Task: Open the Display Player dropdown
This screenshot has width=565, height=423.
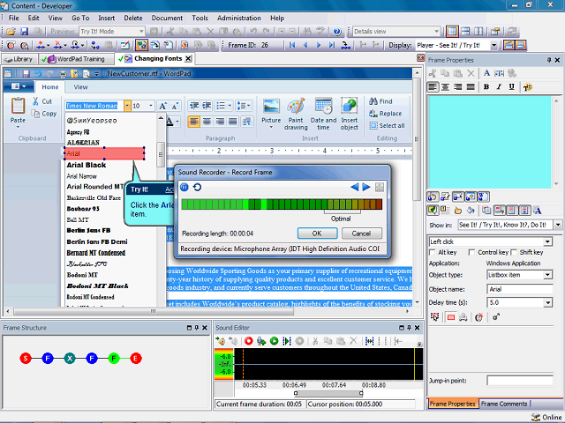Action: [x=494, y=45]
